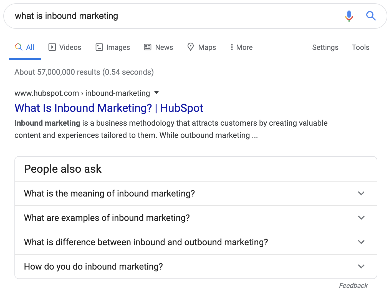This screenshot has height=305, width=389.
Task: Click the blue magnifying glass search icon
Action: point(371,16)
